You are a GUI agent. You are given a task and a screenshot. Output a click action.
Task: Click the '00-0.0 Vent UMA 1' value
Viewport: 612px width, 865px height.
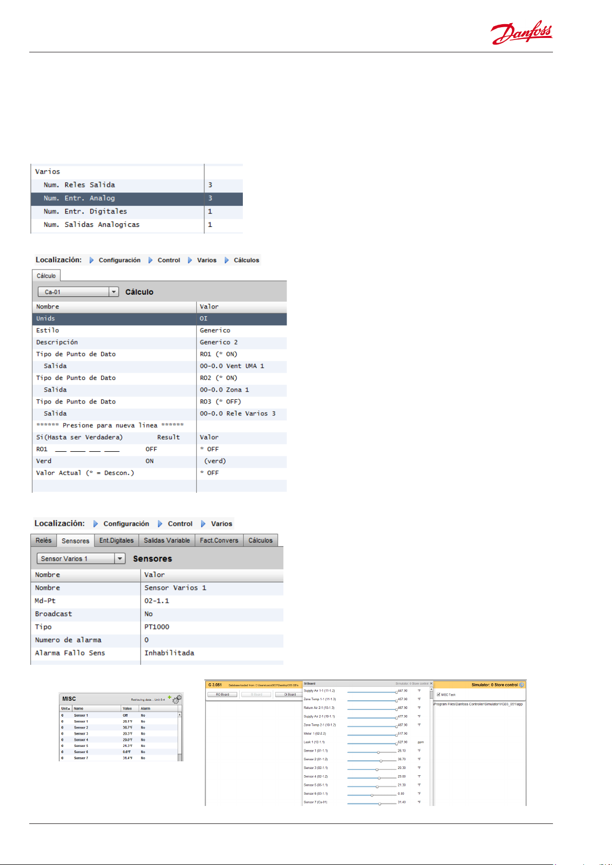click(232, 366)
